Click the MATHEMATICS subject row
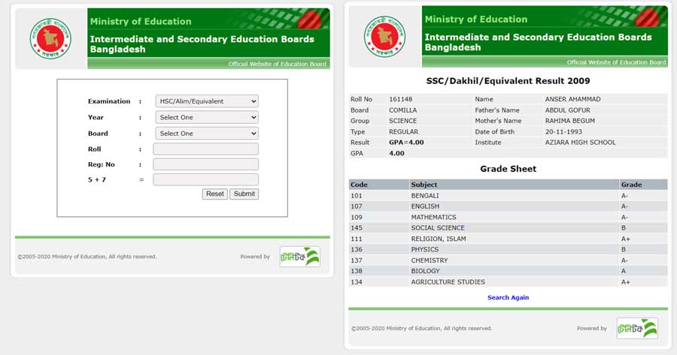Image resolution: width=677 pixels, height=355 pixels. pos(509,217)
